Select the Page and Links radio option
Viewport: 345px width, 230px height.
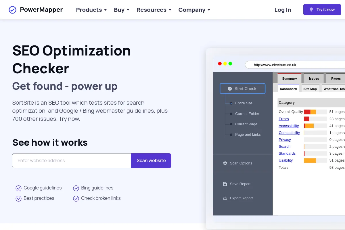tap(231, 135)
